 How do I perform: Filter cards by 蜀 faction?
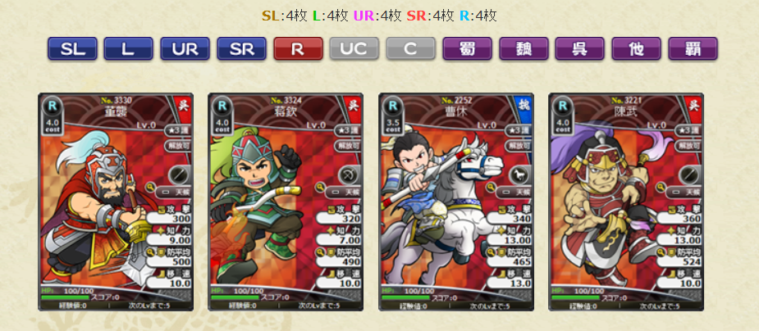467,49
